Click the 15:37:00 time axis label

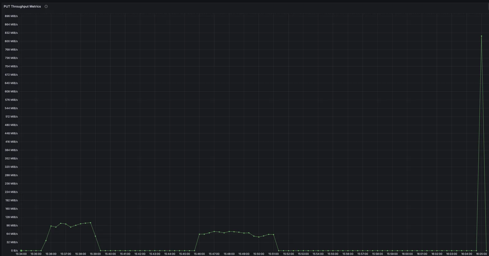click(66, 254)
